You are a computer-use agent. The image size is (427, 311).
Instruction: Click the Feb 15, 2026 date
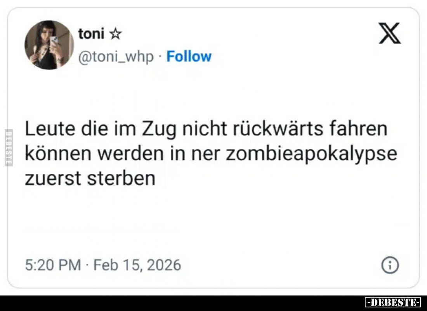[137, 265]
